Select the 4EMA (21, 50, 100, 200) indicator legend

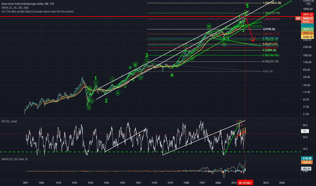[x=15, y=8]
